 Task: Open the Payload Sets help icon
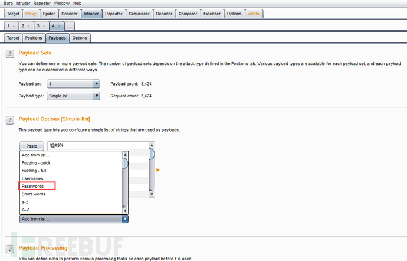[10, 54]
